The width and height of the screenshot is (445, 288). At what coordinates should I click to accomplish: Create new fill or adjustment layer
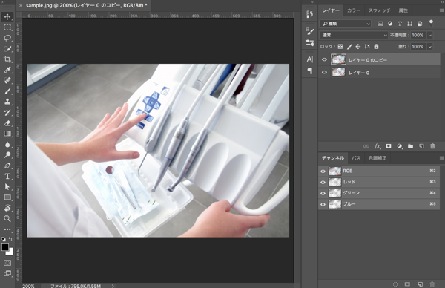[400, 146]
